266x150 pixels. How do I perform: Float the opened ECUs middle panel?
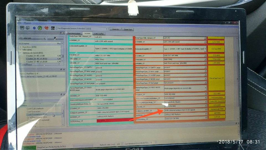click(61, 69)
